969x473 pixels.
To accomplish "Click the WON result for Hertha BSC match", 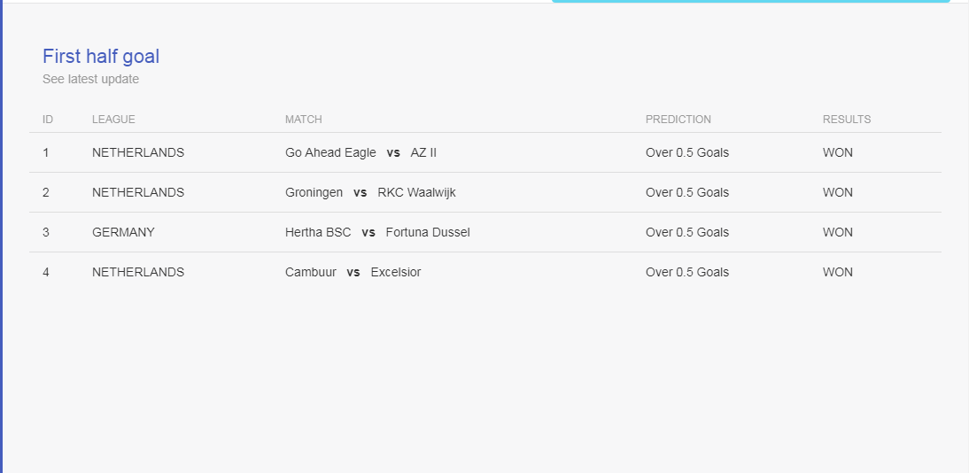I will [837, 232].
